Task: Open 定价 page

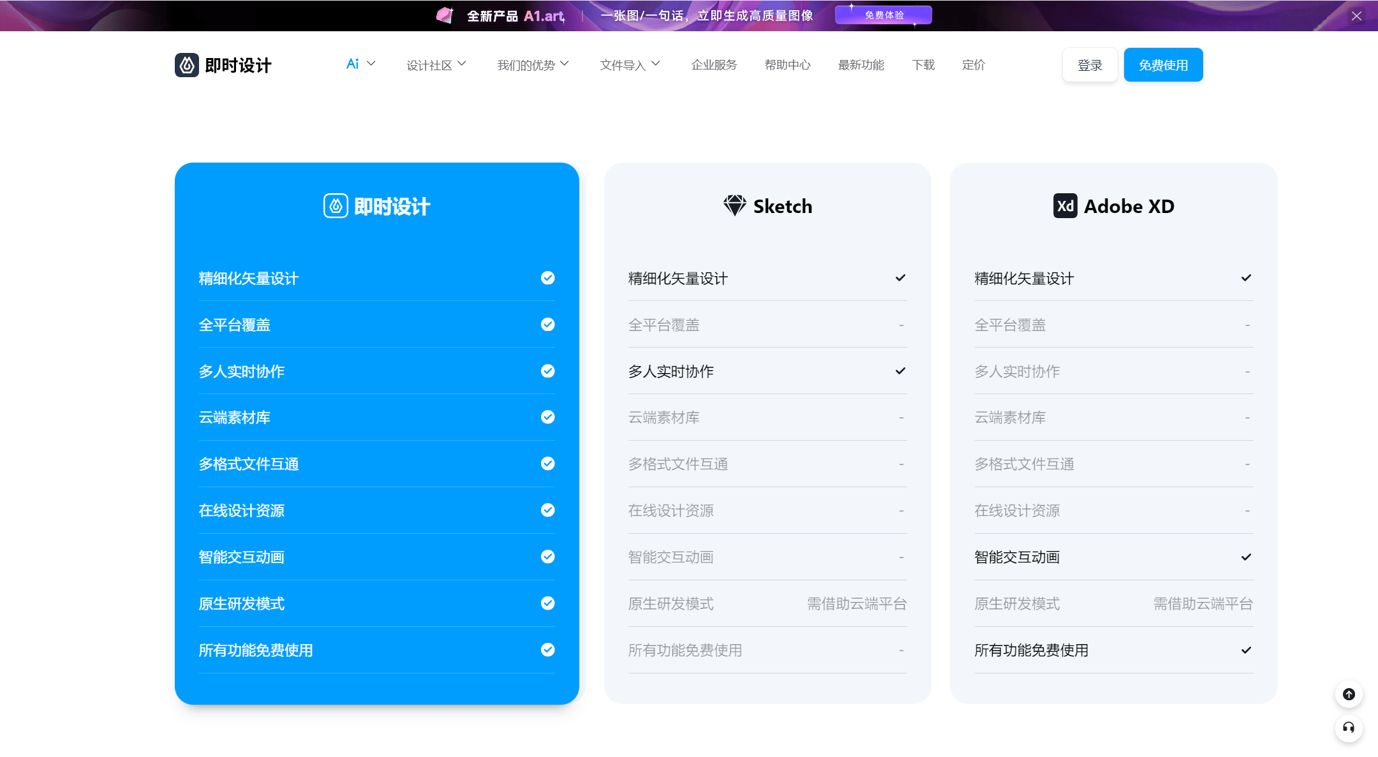Action: tap(974, 65)
